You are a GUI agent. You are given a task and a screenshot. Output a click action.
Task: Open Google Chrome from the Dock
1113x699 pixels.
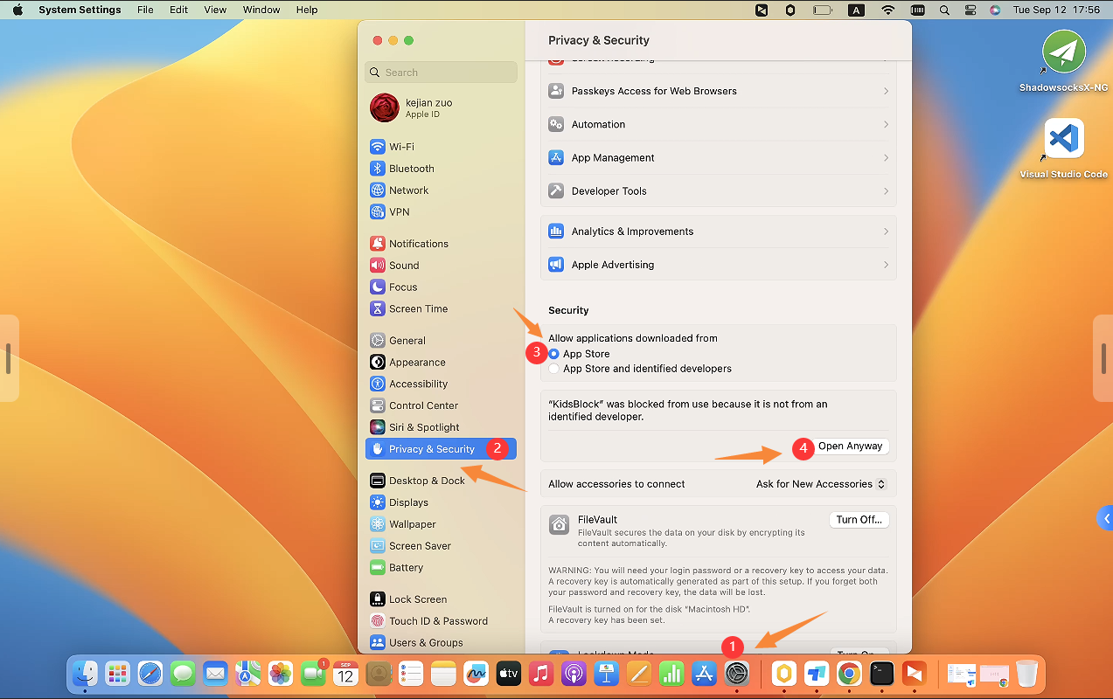click(x=848, y=674)
